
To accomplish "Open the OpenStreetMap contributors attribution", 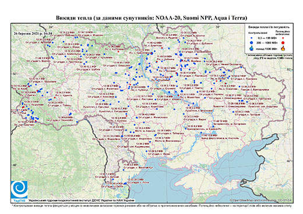I will [x=260, y=200].
